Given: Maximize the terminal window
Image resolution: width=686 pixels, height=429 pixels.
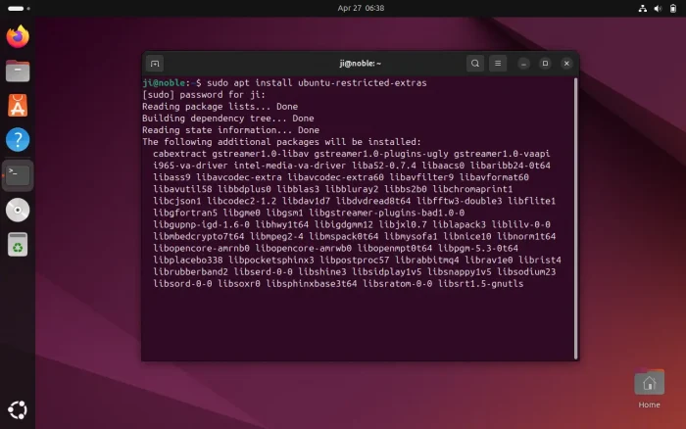Looking at the screenshot, I should pos(546,64).
